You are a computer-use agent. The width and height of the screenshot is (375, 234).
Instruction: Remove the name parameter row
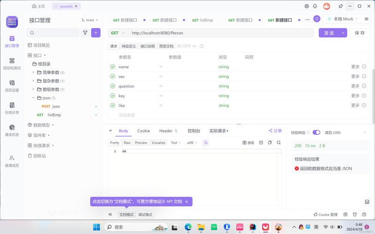click(364, 66)
